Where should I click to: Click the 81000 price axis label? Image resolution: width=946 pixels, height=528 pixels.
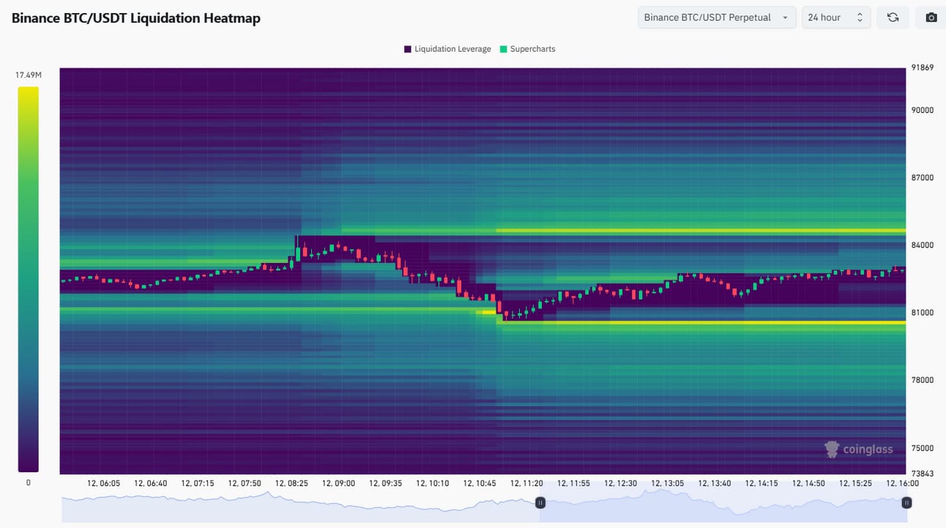[x=922, y=313]
